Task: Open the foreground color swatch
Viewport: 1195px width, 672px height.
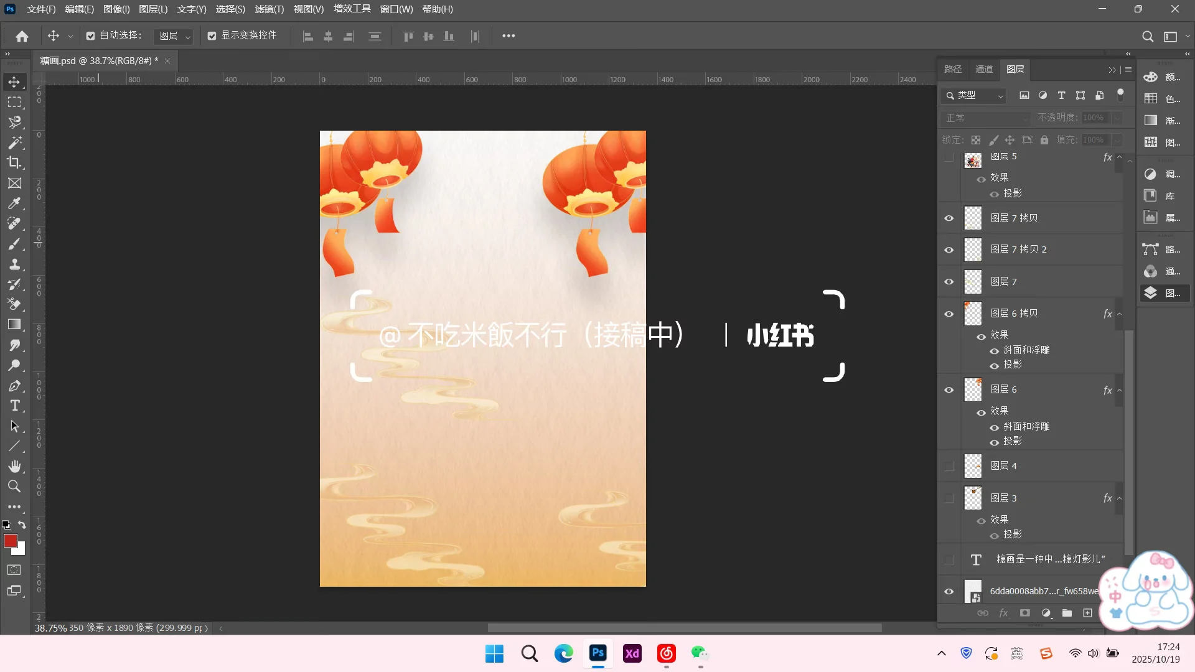Action: click(x=11, y=539)
